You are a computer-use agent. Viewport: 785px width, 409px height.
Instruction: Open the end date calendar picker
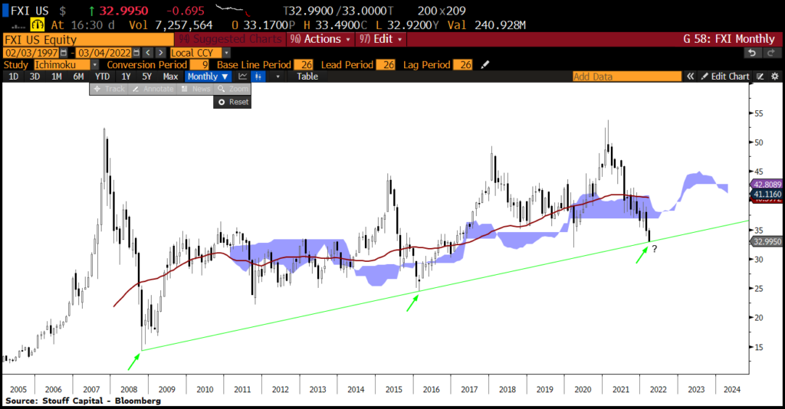(136, 53)
